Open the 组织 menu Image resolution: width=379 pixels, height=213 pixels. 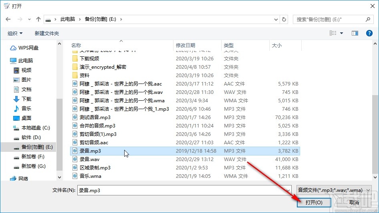coord(15,33)
